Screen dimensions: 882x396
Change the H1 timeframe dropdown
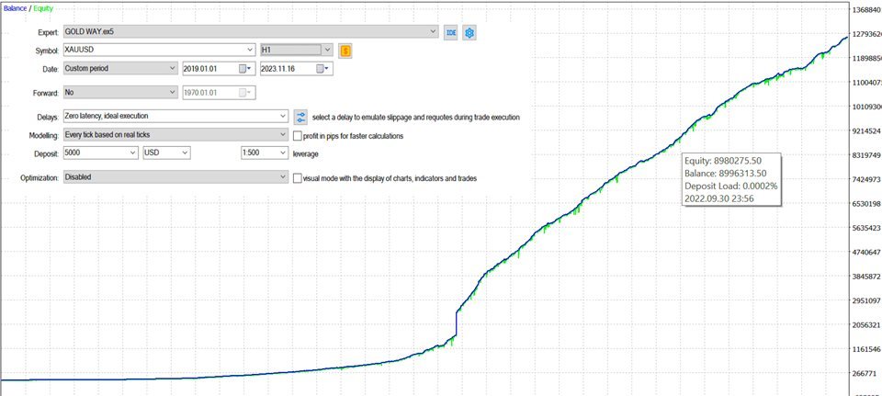(x=327, y=50)
